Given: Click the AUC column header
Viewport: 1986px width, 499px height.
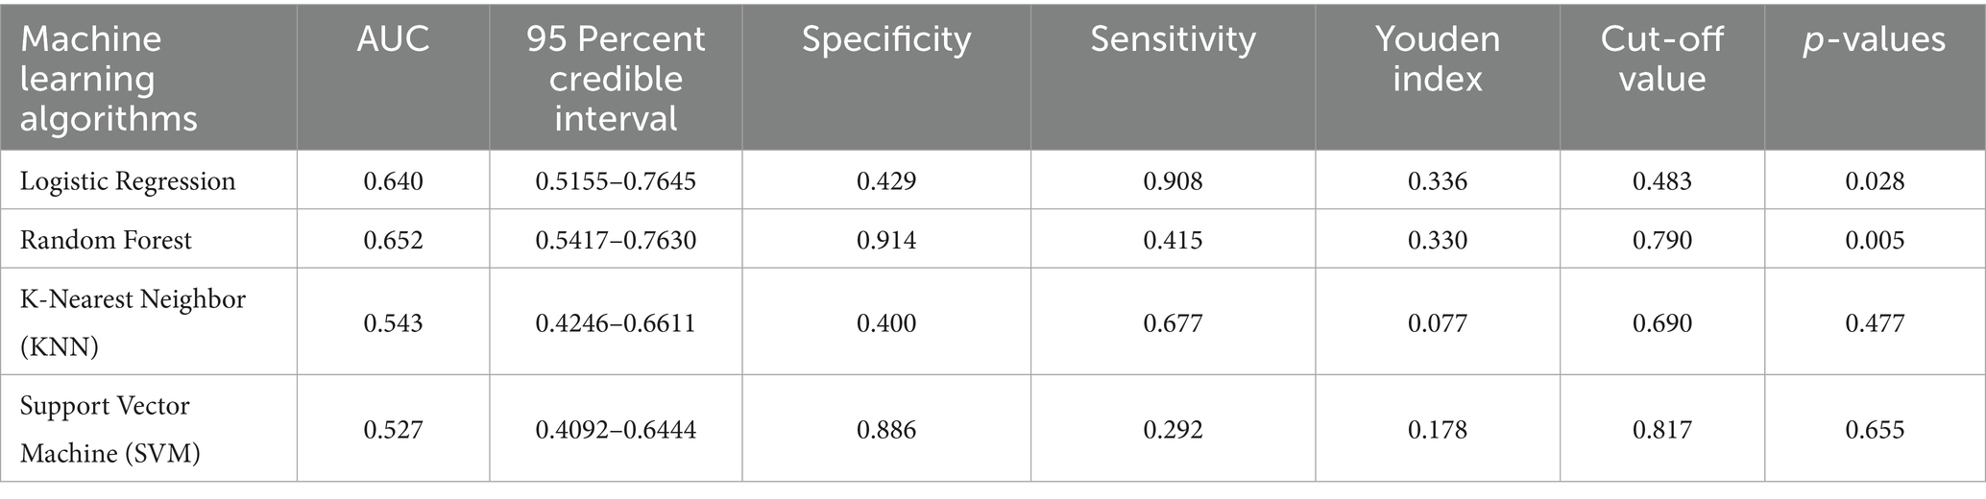Looking at the screenshot, I should point(393,39).
